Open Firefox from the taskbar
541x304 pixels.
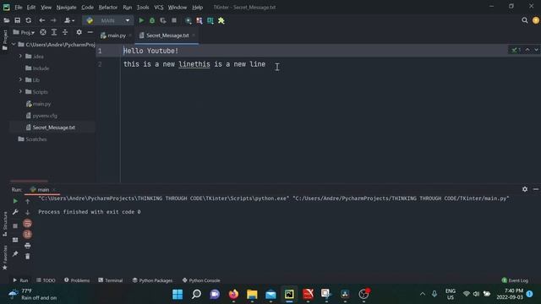click(233, 294)
